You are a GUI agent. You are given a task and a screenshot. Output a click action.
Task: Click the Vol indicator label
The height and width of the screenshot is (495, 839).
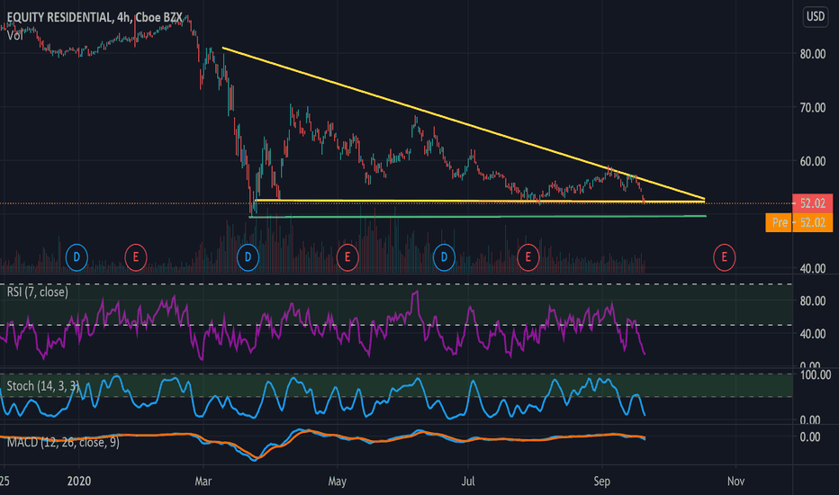15,36
